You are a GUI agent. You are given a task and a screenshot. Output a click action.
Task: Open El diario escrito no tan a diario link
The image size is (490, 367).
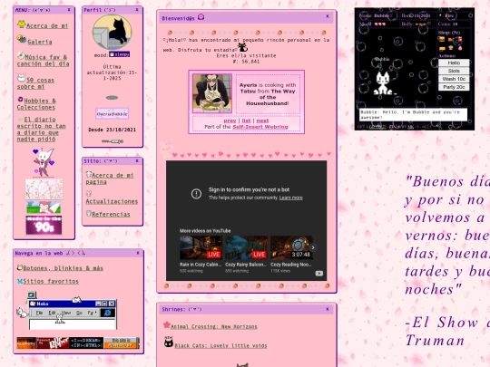[x=41, y=130]
